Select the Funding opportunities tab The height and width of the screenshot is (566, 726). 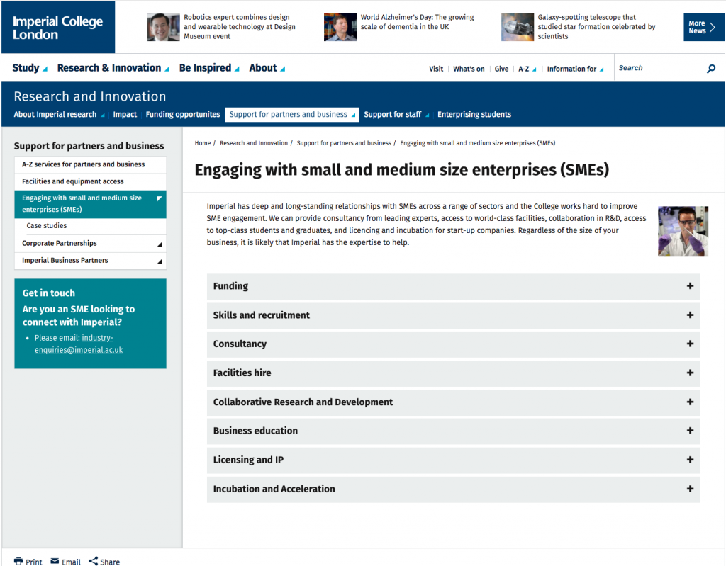click(x=183, y=114)
